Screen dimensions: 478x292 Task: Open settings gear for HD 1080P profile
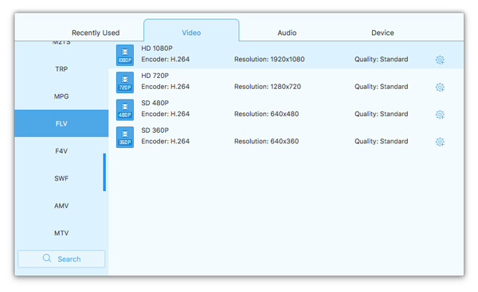click(x=440, y=60)
